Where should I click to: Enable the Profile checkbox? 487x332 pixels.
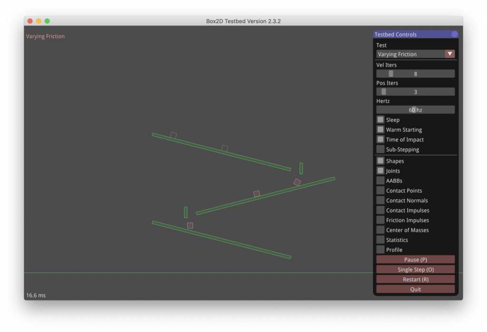click(380, 250)
